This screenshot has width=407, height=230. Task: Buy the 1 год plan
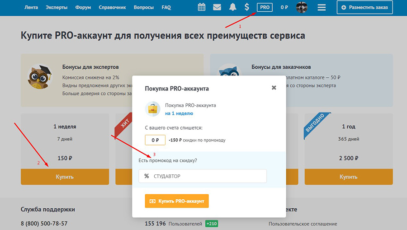348,177
